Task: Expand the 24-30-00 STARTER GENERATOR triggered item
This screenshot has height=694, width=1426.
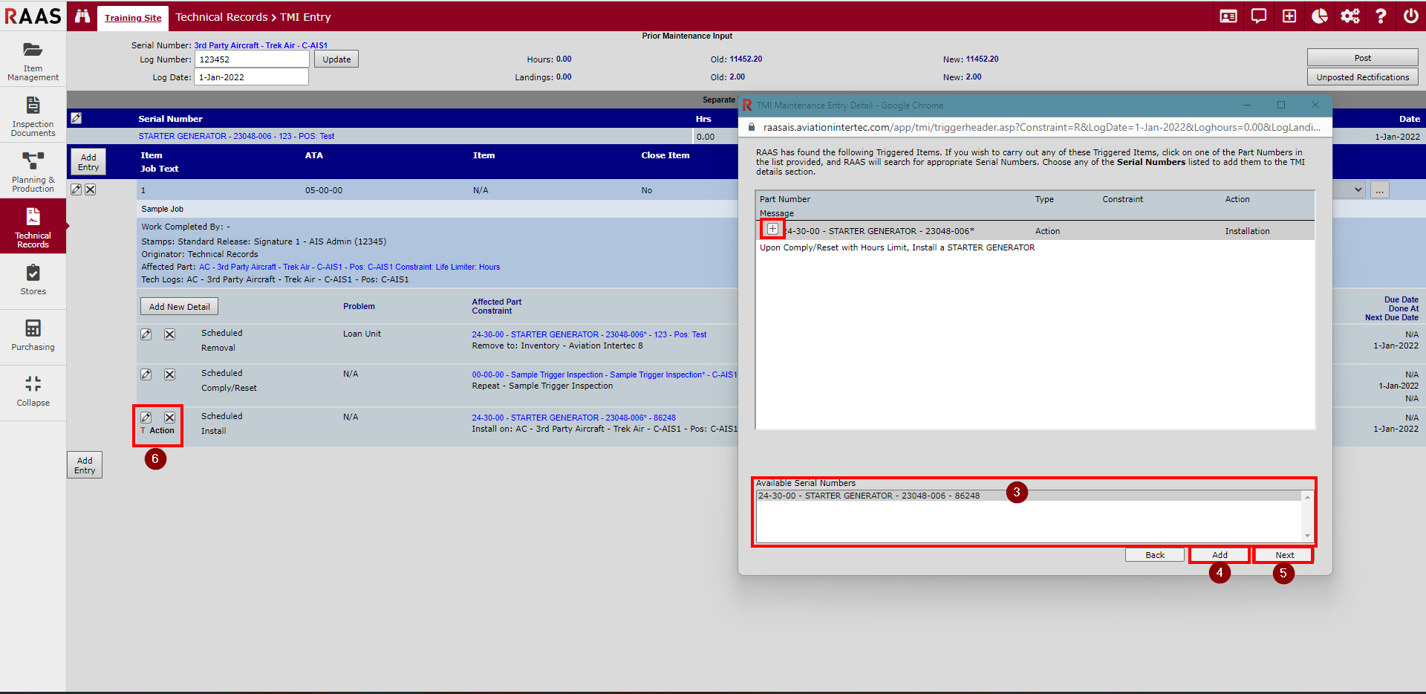Action: click(x=773, y=229)
